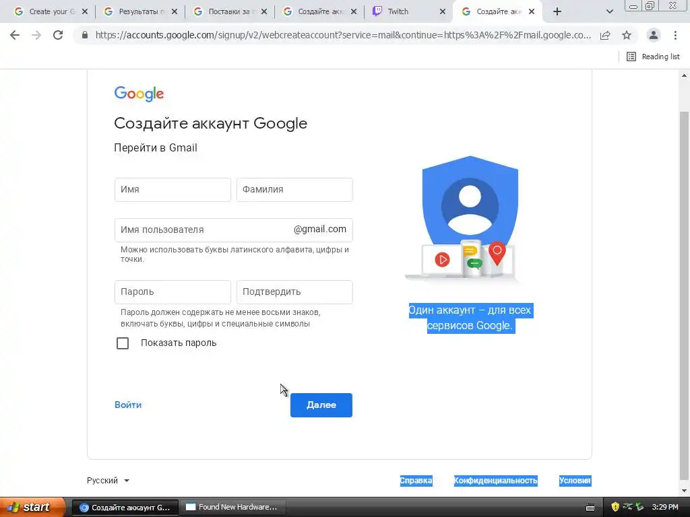The image size is (690, 517).
Task: Close the 'Create your G' tab
Action: 85,11
